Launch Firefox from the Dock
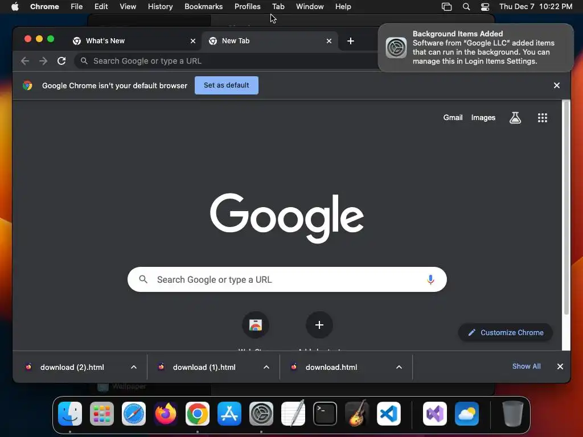The image size is (583, 437). (166, 414)
